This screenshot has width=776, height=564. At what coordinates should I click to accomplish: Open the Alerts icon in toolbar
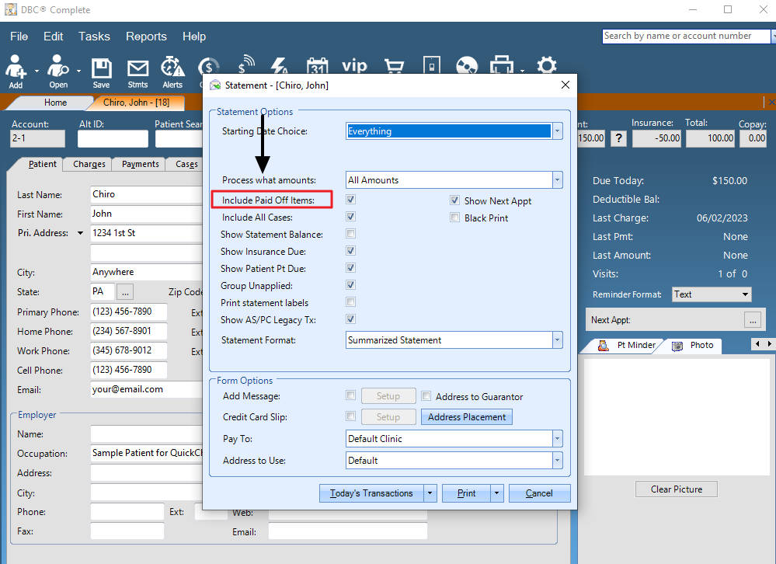172,70
